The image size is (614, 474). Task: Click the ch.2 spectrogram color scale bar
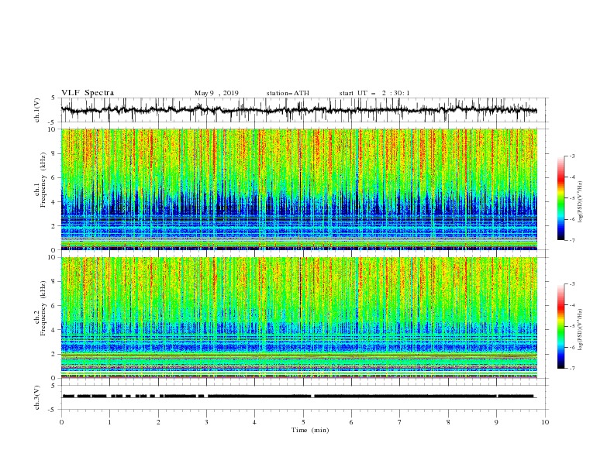click(561, 326)
